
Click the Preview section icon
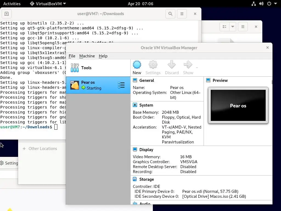[208, 80]
